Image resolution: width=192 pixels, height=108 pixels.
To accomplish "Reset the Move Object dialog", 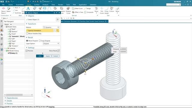I will pyautogui.click(x=54, y=13).
